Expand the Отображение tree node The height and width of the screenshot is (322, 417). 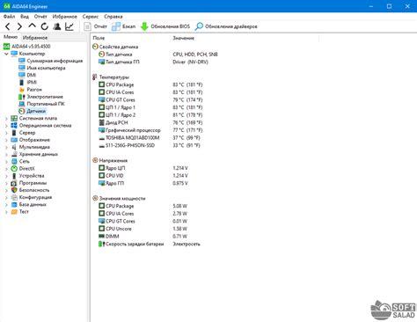pyautogui.click(x=6, y=140)
